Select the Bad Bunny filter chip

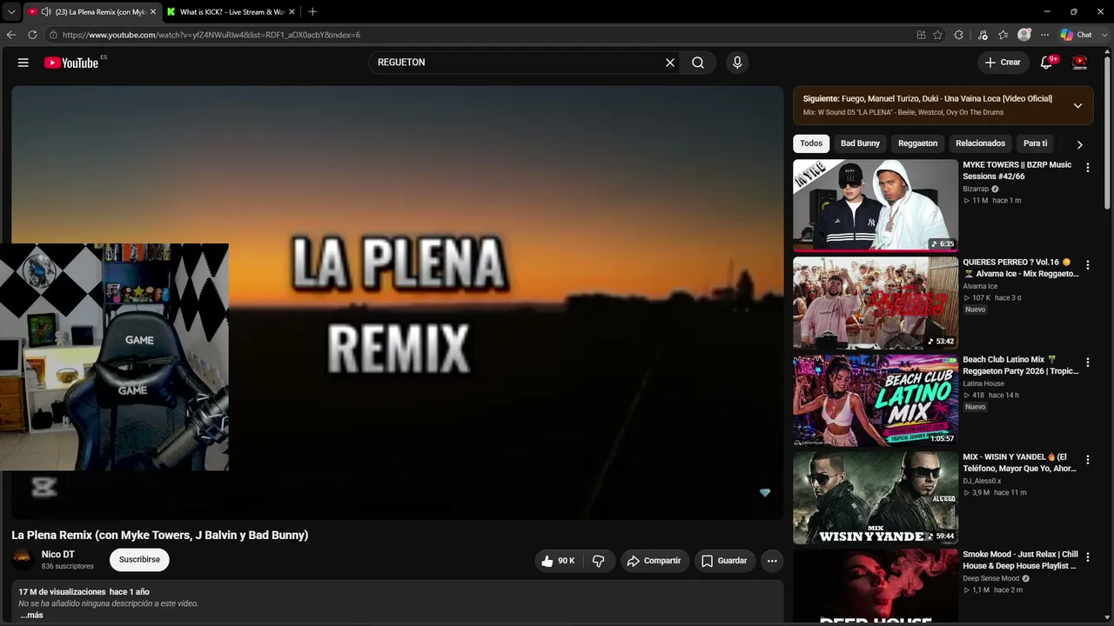[860, 143]
